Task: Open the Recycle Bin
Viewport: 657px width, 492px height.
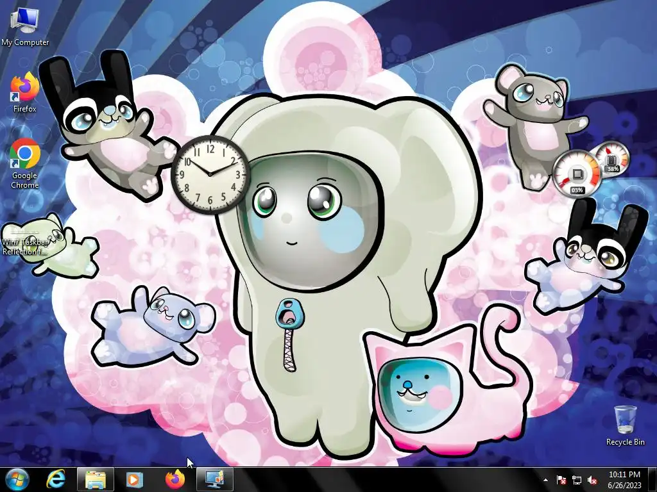Action: pos(625,425)
